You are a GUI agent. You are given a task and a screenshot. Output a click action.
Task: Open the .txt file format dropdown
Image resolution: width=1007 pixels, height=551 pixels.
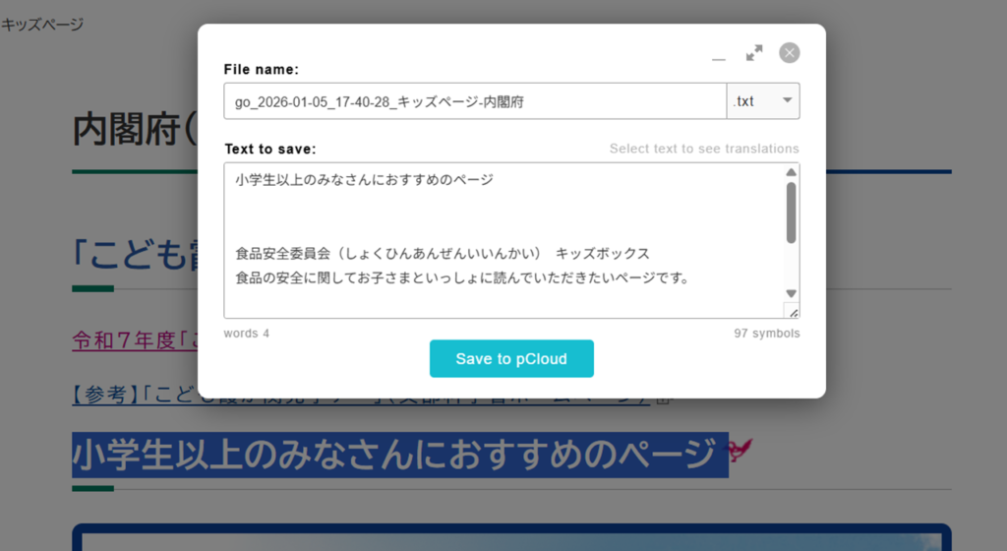(x=763, y=101)
